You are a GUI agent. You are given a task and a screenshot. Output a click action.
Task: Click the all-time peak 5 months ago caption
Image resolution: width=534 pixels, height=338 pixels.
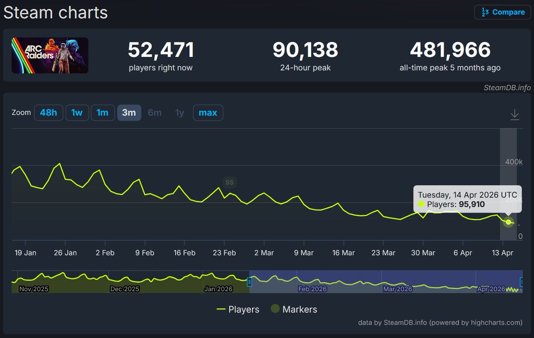450,68
